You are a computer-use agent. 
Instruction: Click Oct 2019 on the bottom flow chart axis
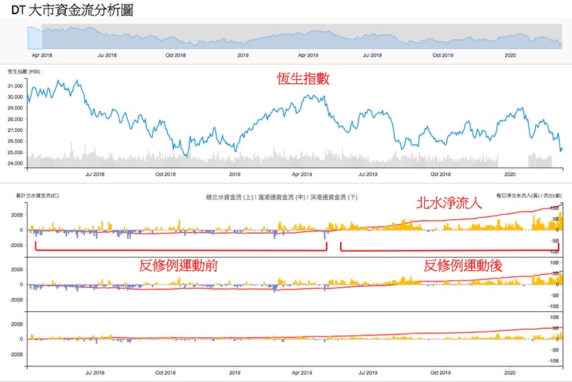(x=440, y=373)
